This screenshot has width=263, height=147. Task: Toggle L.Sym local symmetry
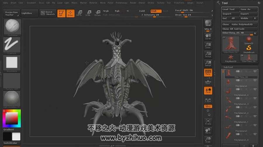click(x=208, y=100)
